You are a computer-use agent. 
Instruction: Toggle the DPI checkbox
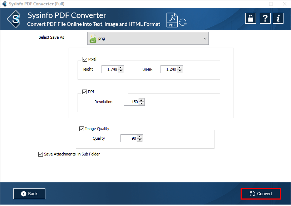click(84, 92)
